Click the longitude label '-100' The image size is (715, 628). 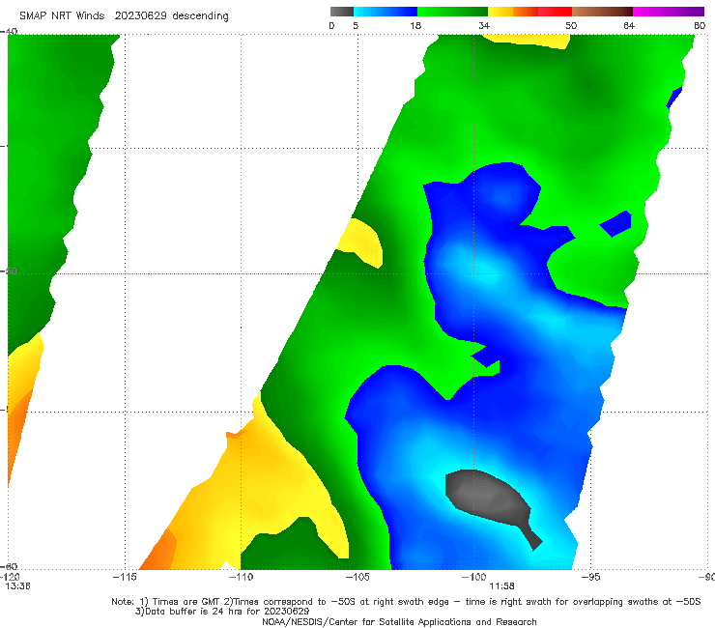pyautogui.click(x=473, y=578)
